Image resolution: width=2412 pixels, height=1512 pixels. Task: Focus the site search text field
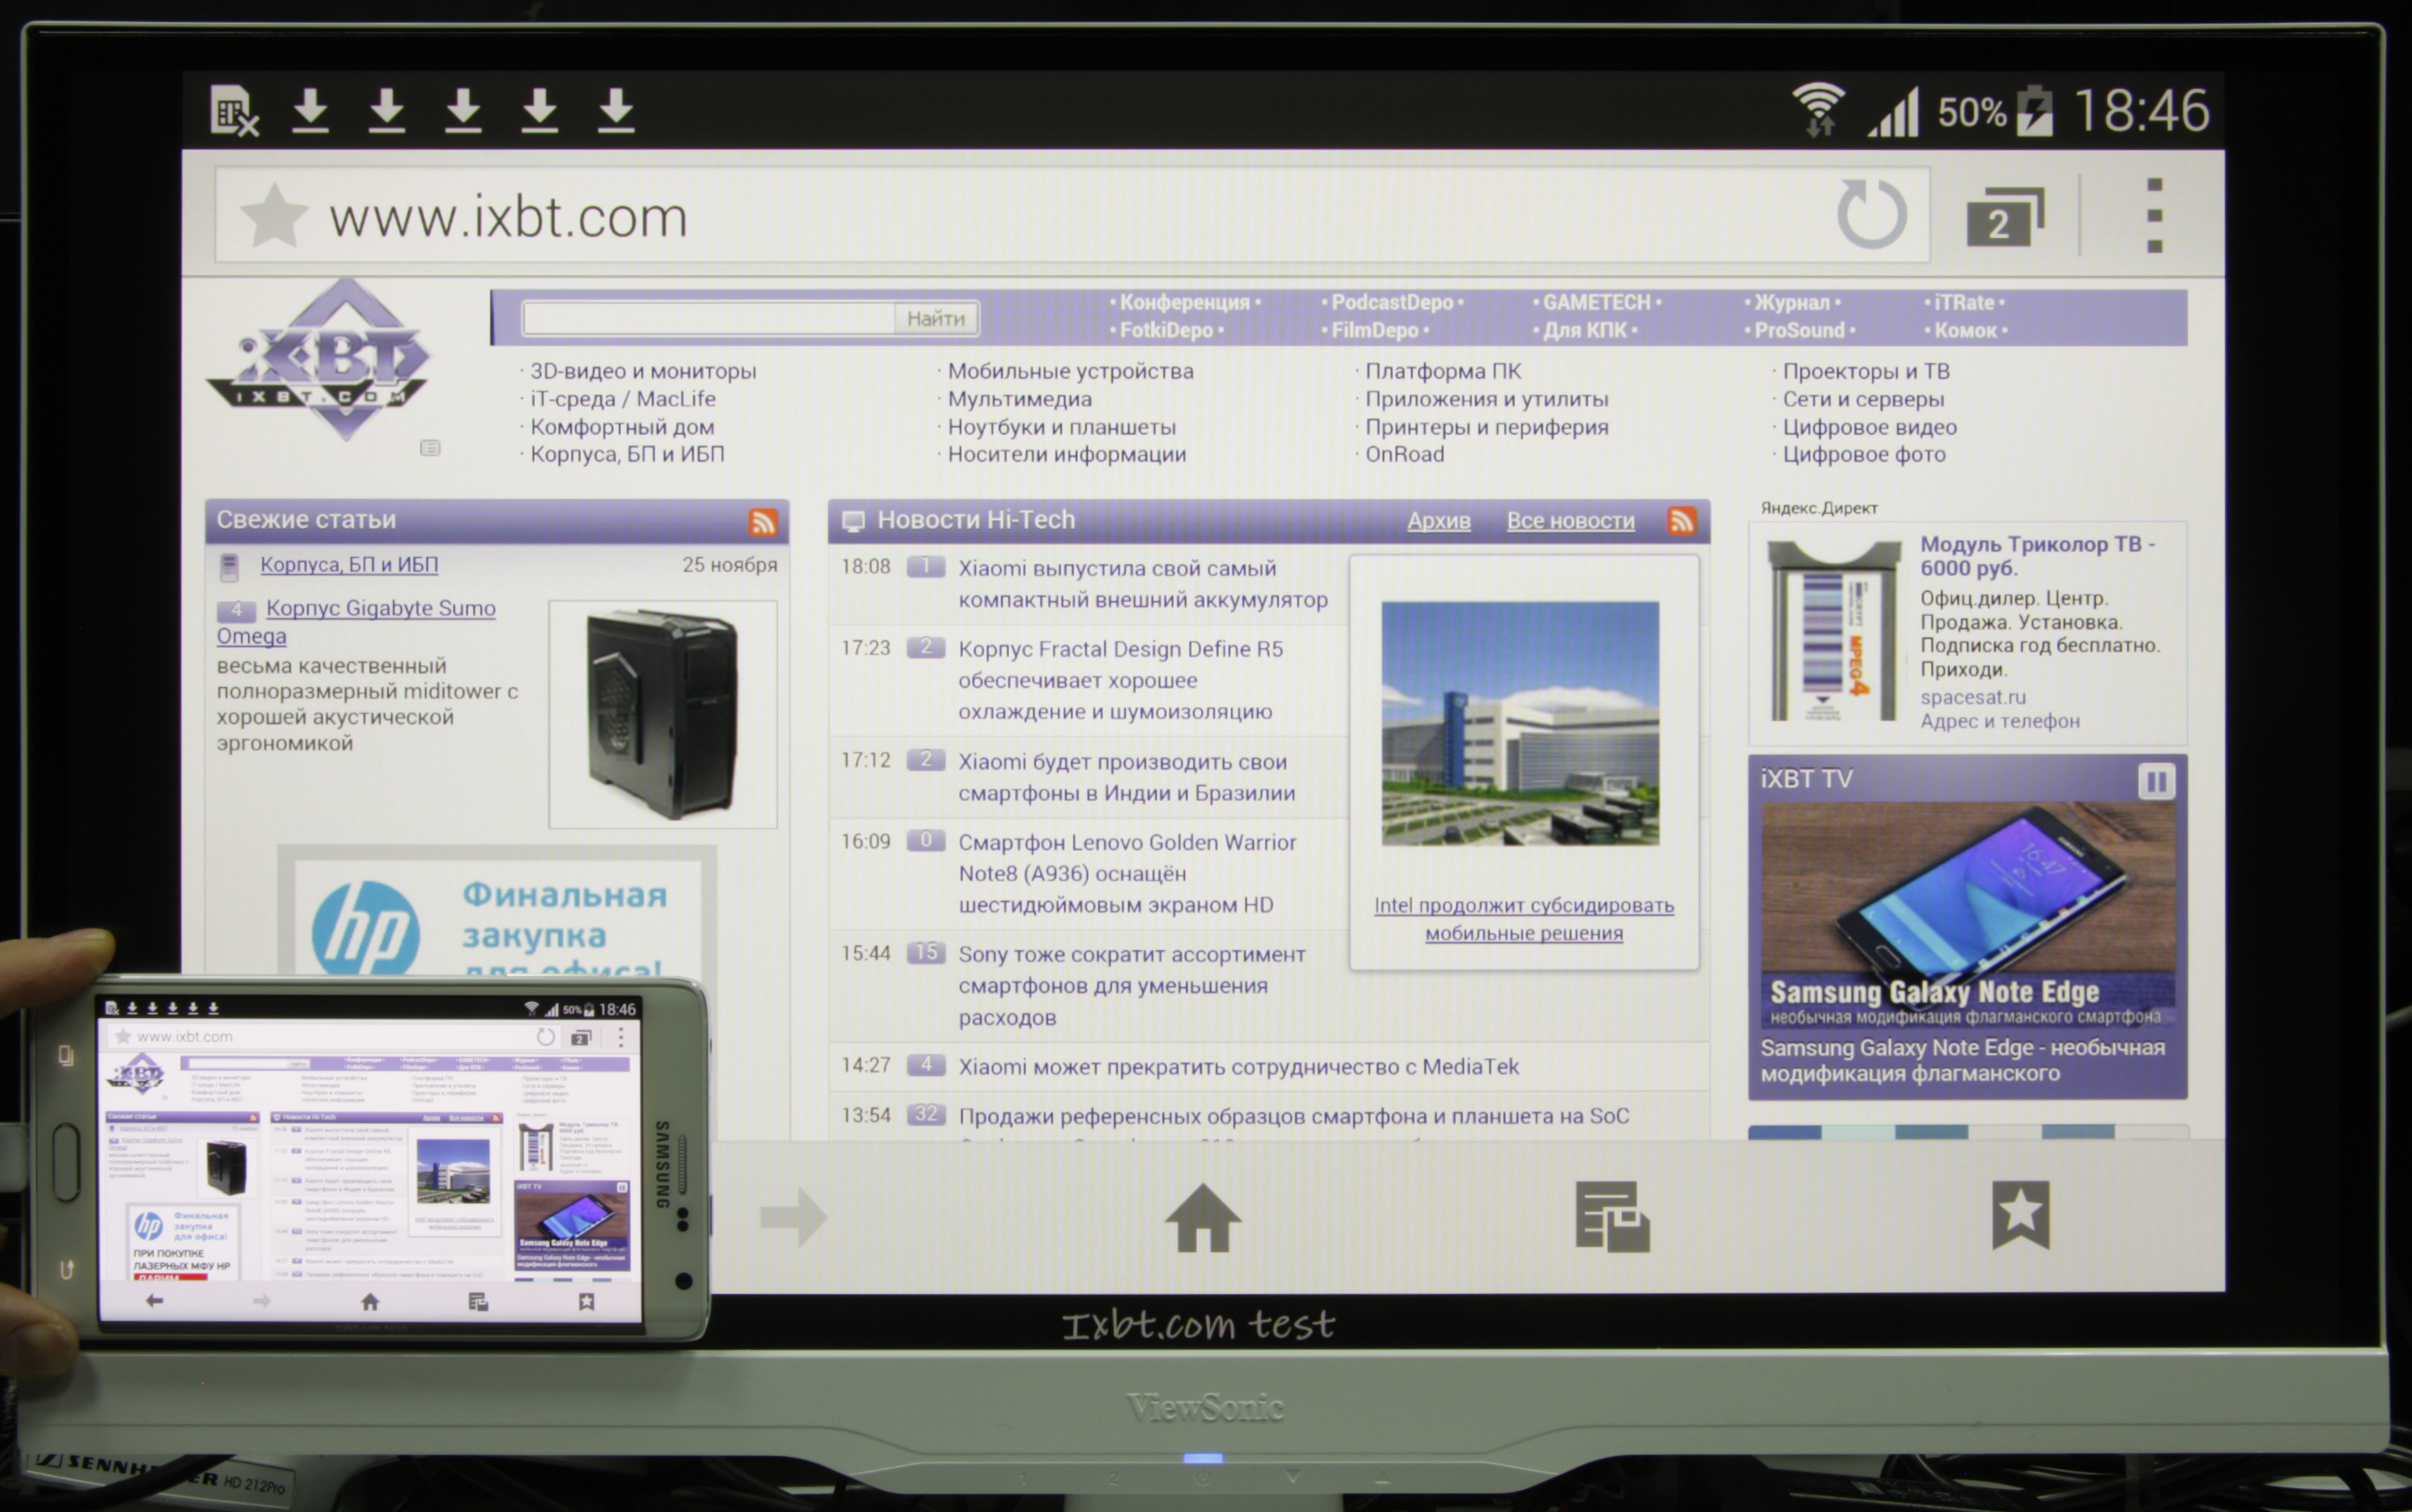pos(708,318)
